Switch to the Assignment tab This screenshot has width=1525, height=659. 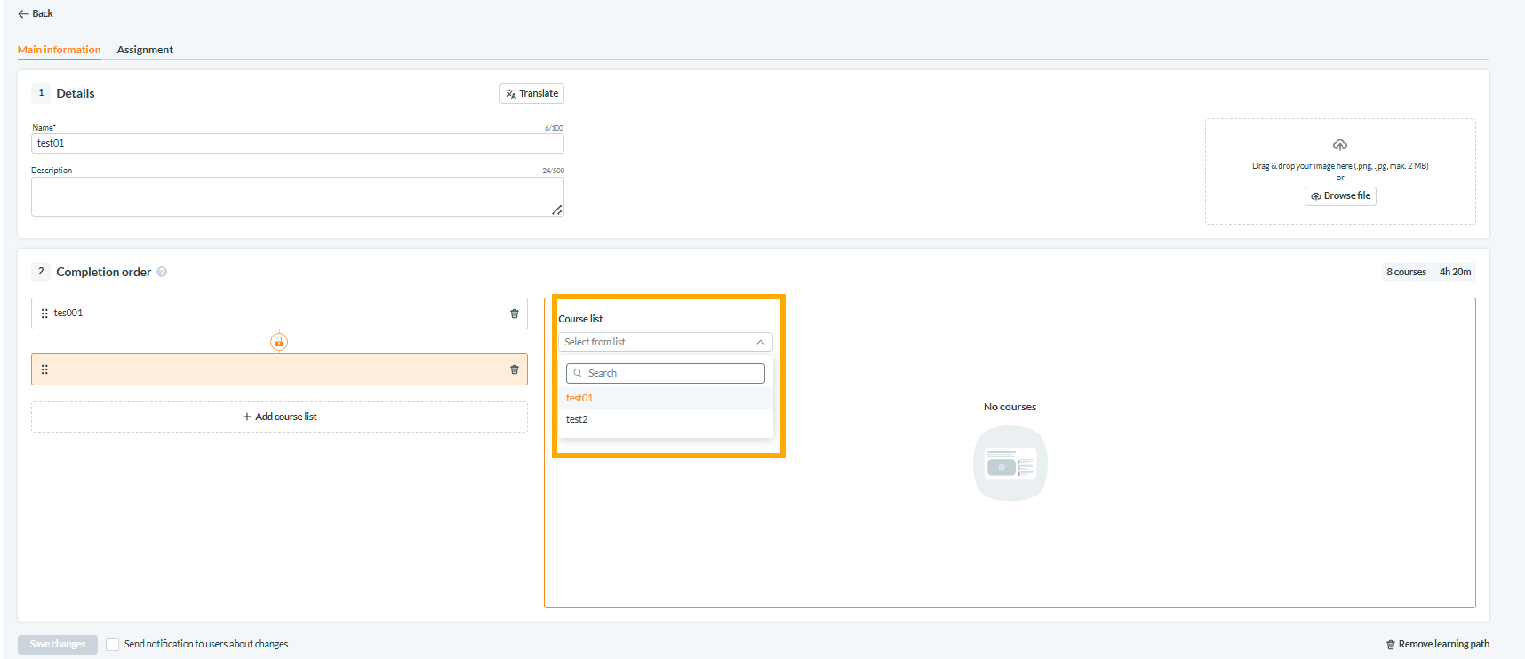145,50
